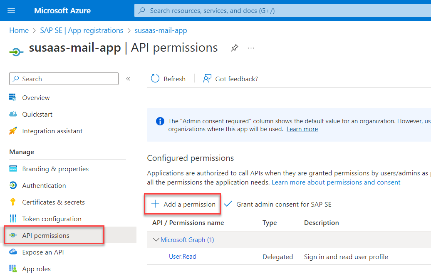
Task: Open Integration assistant in sidebar
Action: coord(52,131)
